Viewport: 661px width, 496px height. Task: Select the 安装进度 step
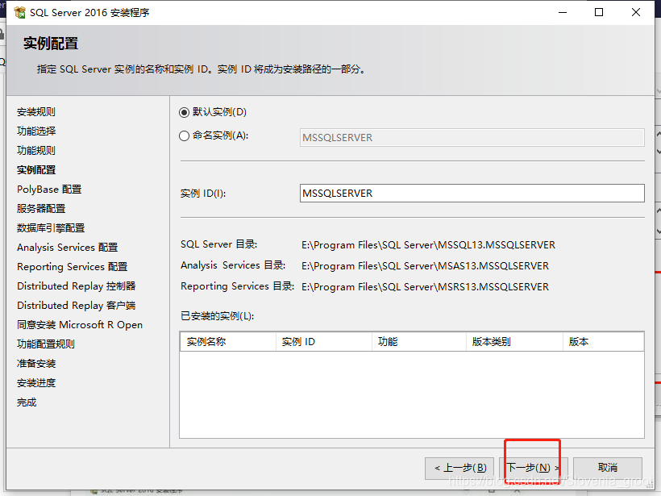tap(36, 383)
